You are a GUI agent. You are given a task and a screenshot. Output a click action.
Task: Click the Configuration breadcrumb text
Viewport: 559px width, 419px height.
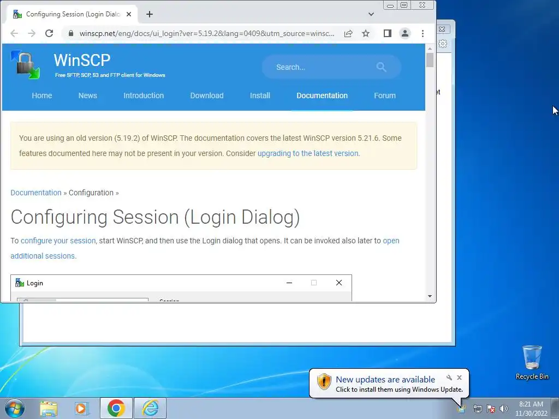[91, 193]
